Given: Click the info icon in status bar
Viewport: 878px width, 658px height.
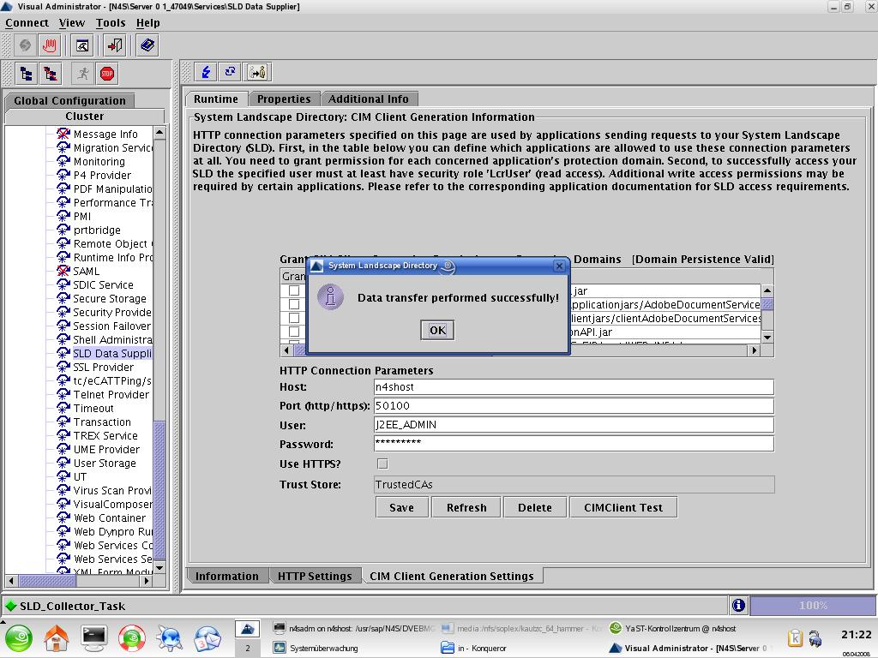Looking at the screenshot, I should 738,606.
